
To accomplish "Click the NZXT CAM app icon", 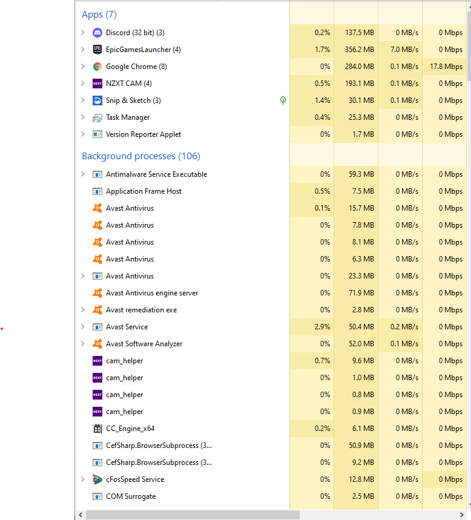I will click(x=97, y=84).
